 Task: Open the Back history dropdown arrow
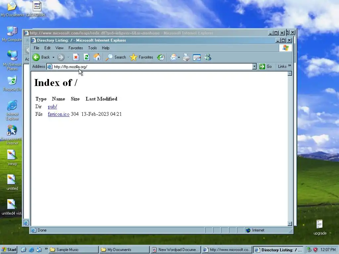(53, 57)
